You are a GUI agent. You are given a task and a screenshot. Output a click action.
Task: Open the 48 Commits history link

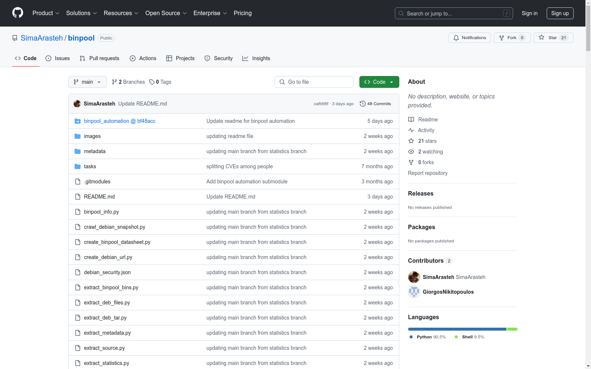(x=375, y=104)
